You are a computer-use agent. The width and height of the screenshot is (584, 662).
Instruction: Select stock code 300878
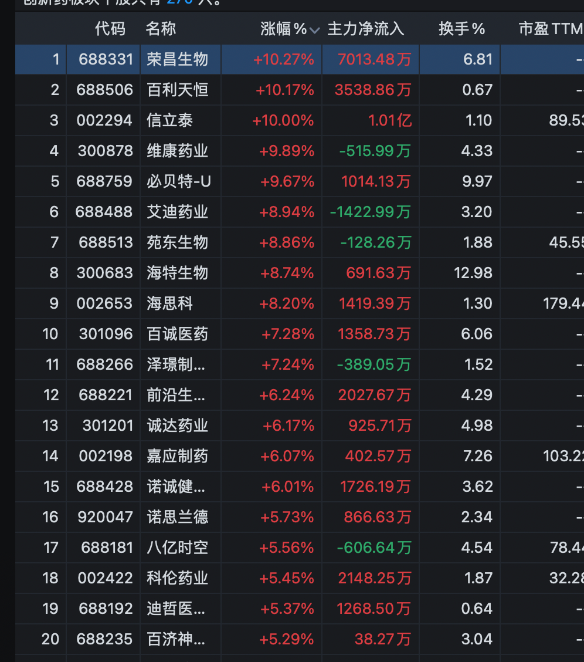pyautogui.click(x=106, y=151)
